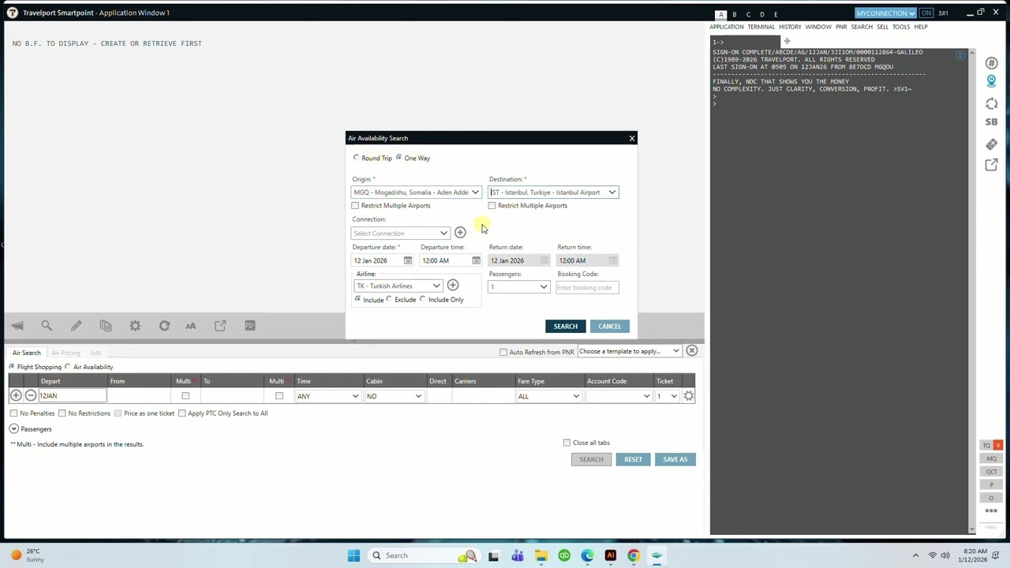Select the Air Availability radio option
1010x568 pixels.
68,367
